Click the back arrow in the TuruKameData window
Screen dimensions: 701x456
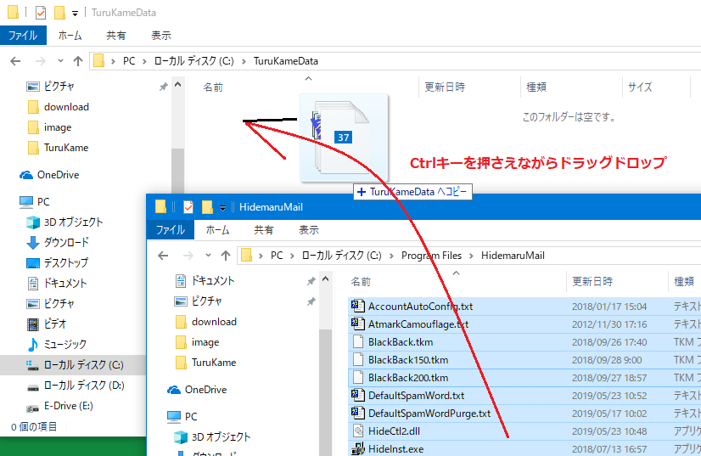coord(15,61)
